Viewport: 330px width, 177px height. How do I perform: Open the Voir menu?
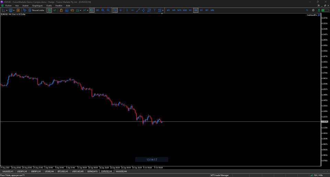tap(17, 6)
